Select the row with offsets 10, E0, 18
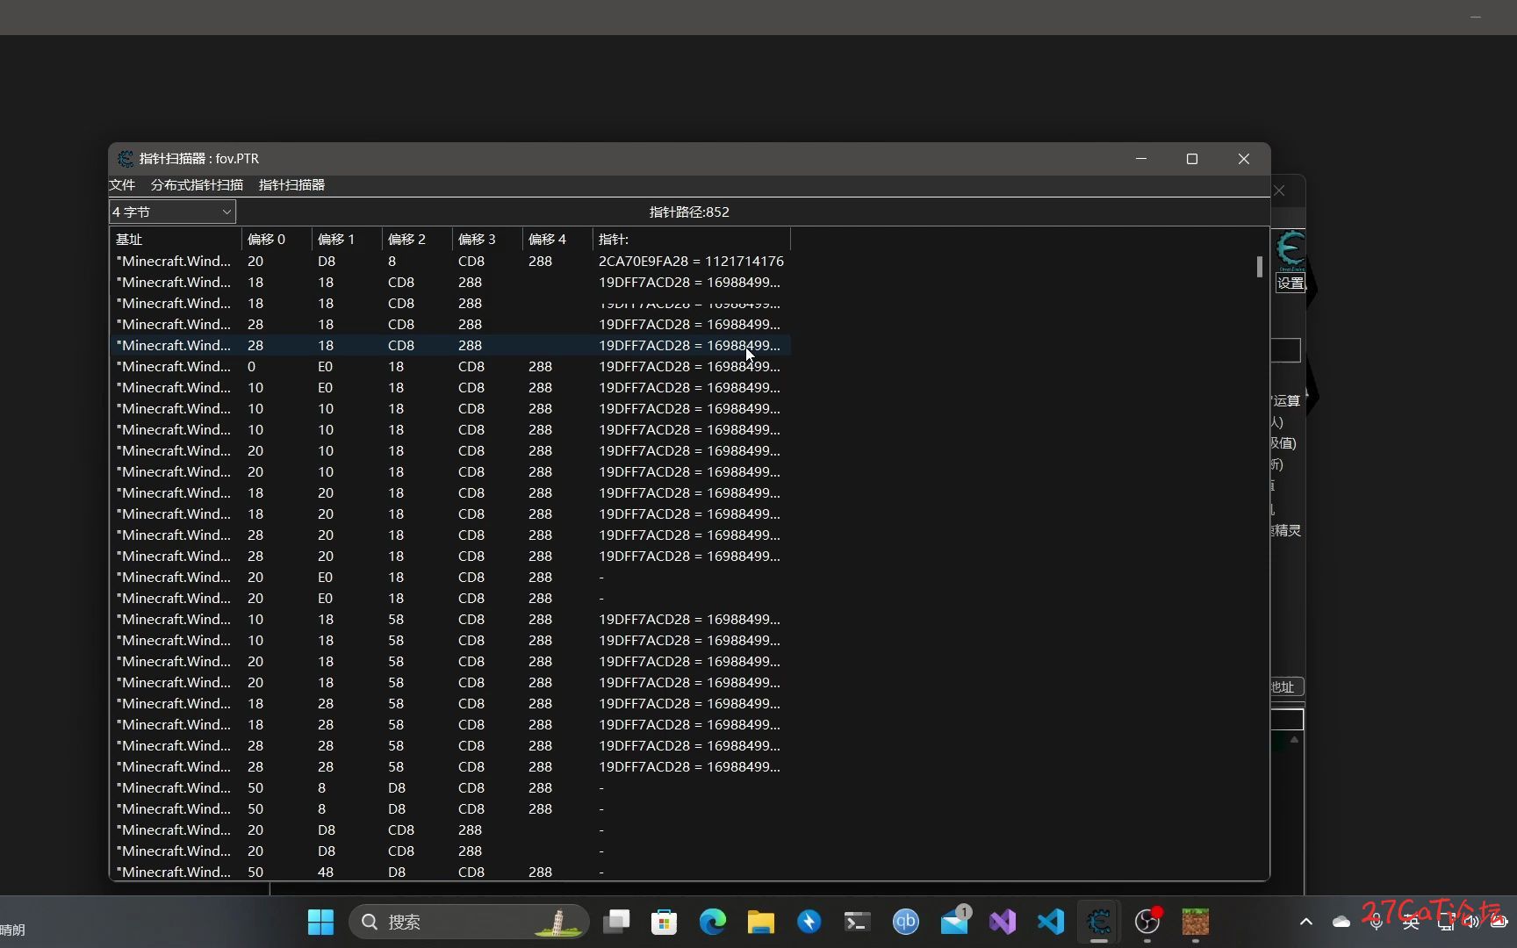 tap(450, 388)
